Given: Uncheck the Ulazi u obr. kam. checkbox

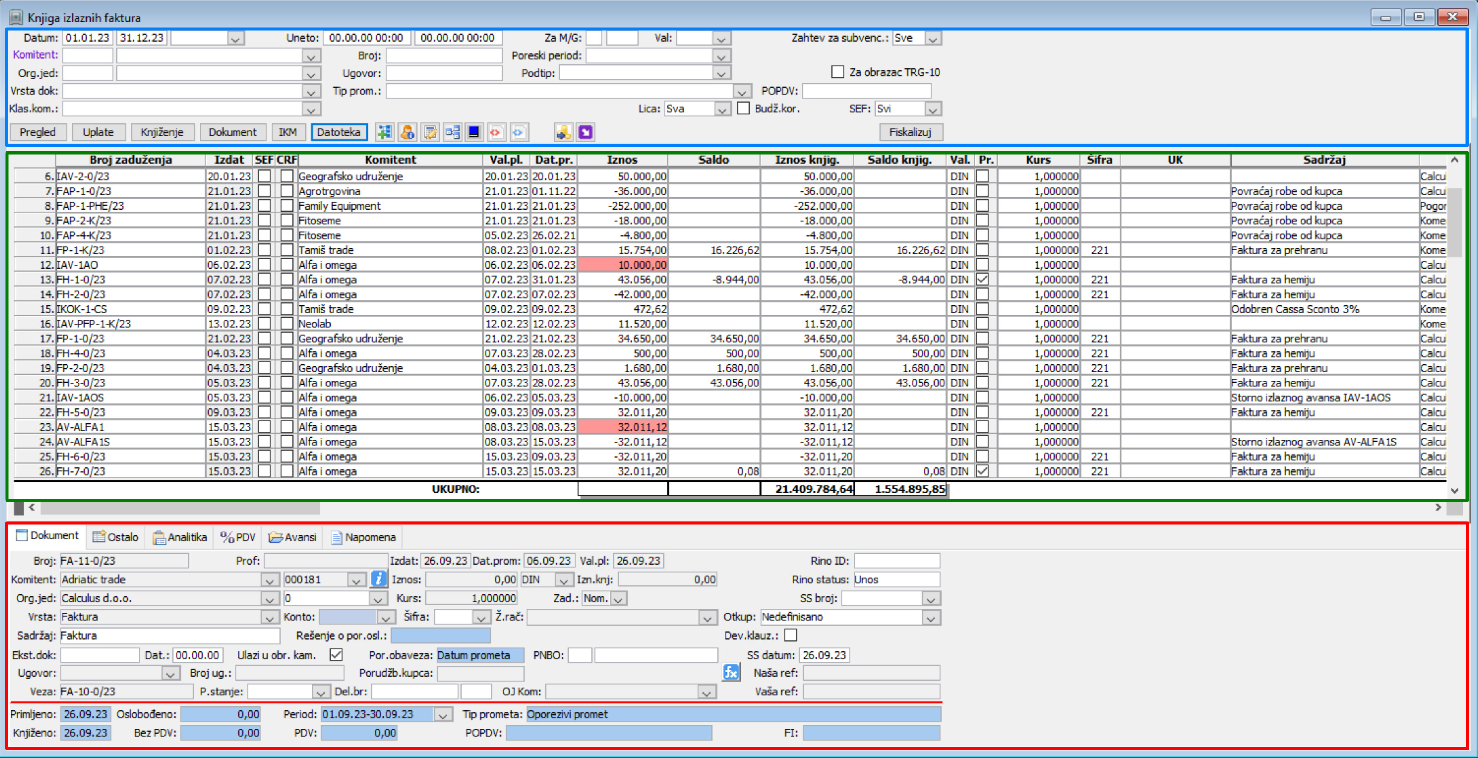Looking at the screenshot, I should 336,655.
